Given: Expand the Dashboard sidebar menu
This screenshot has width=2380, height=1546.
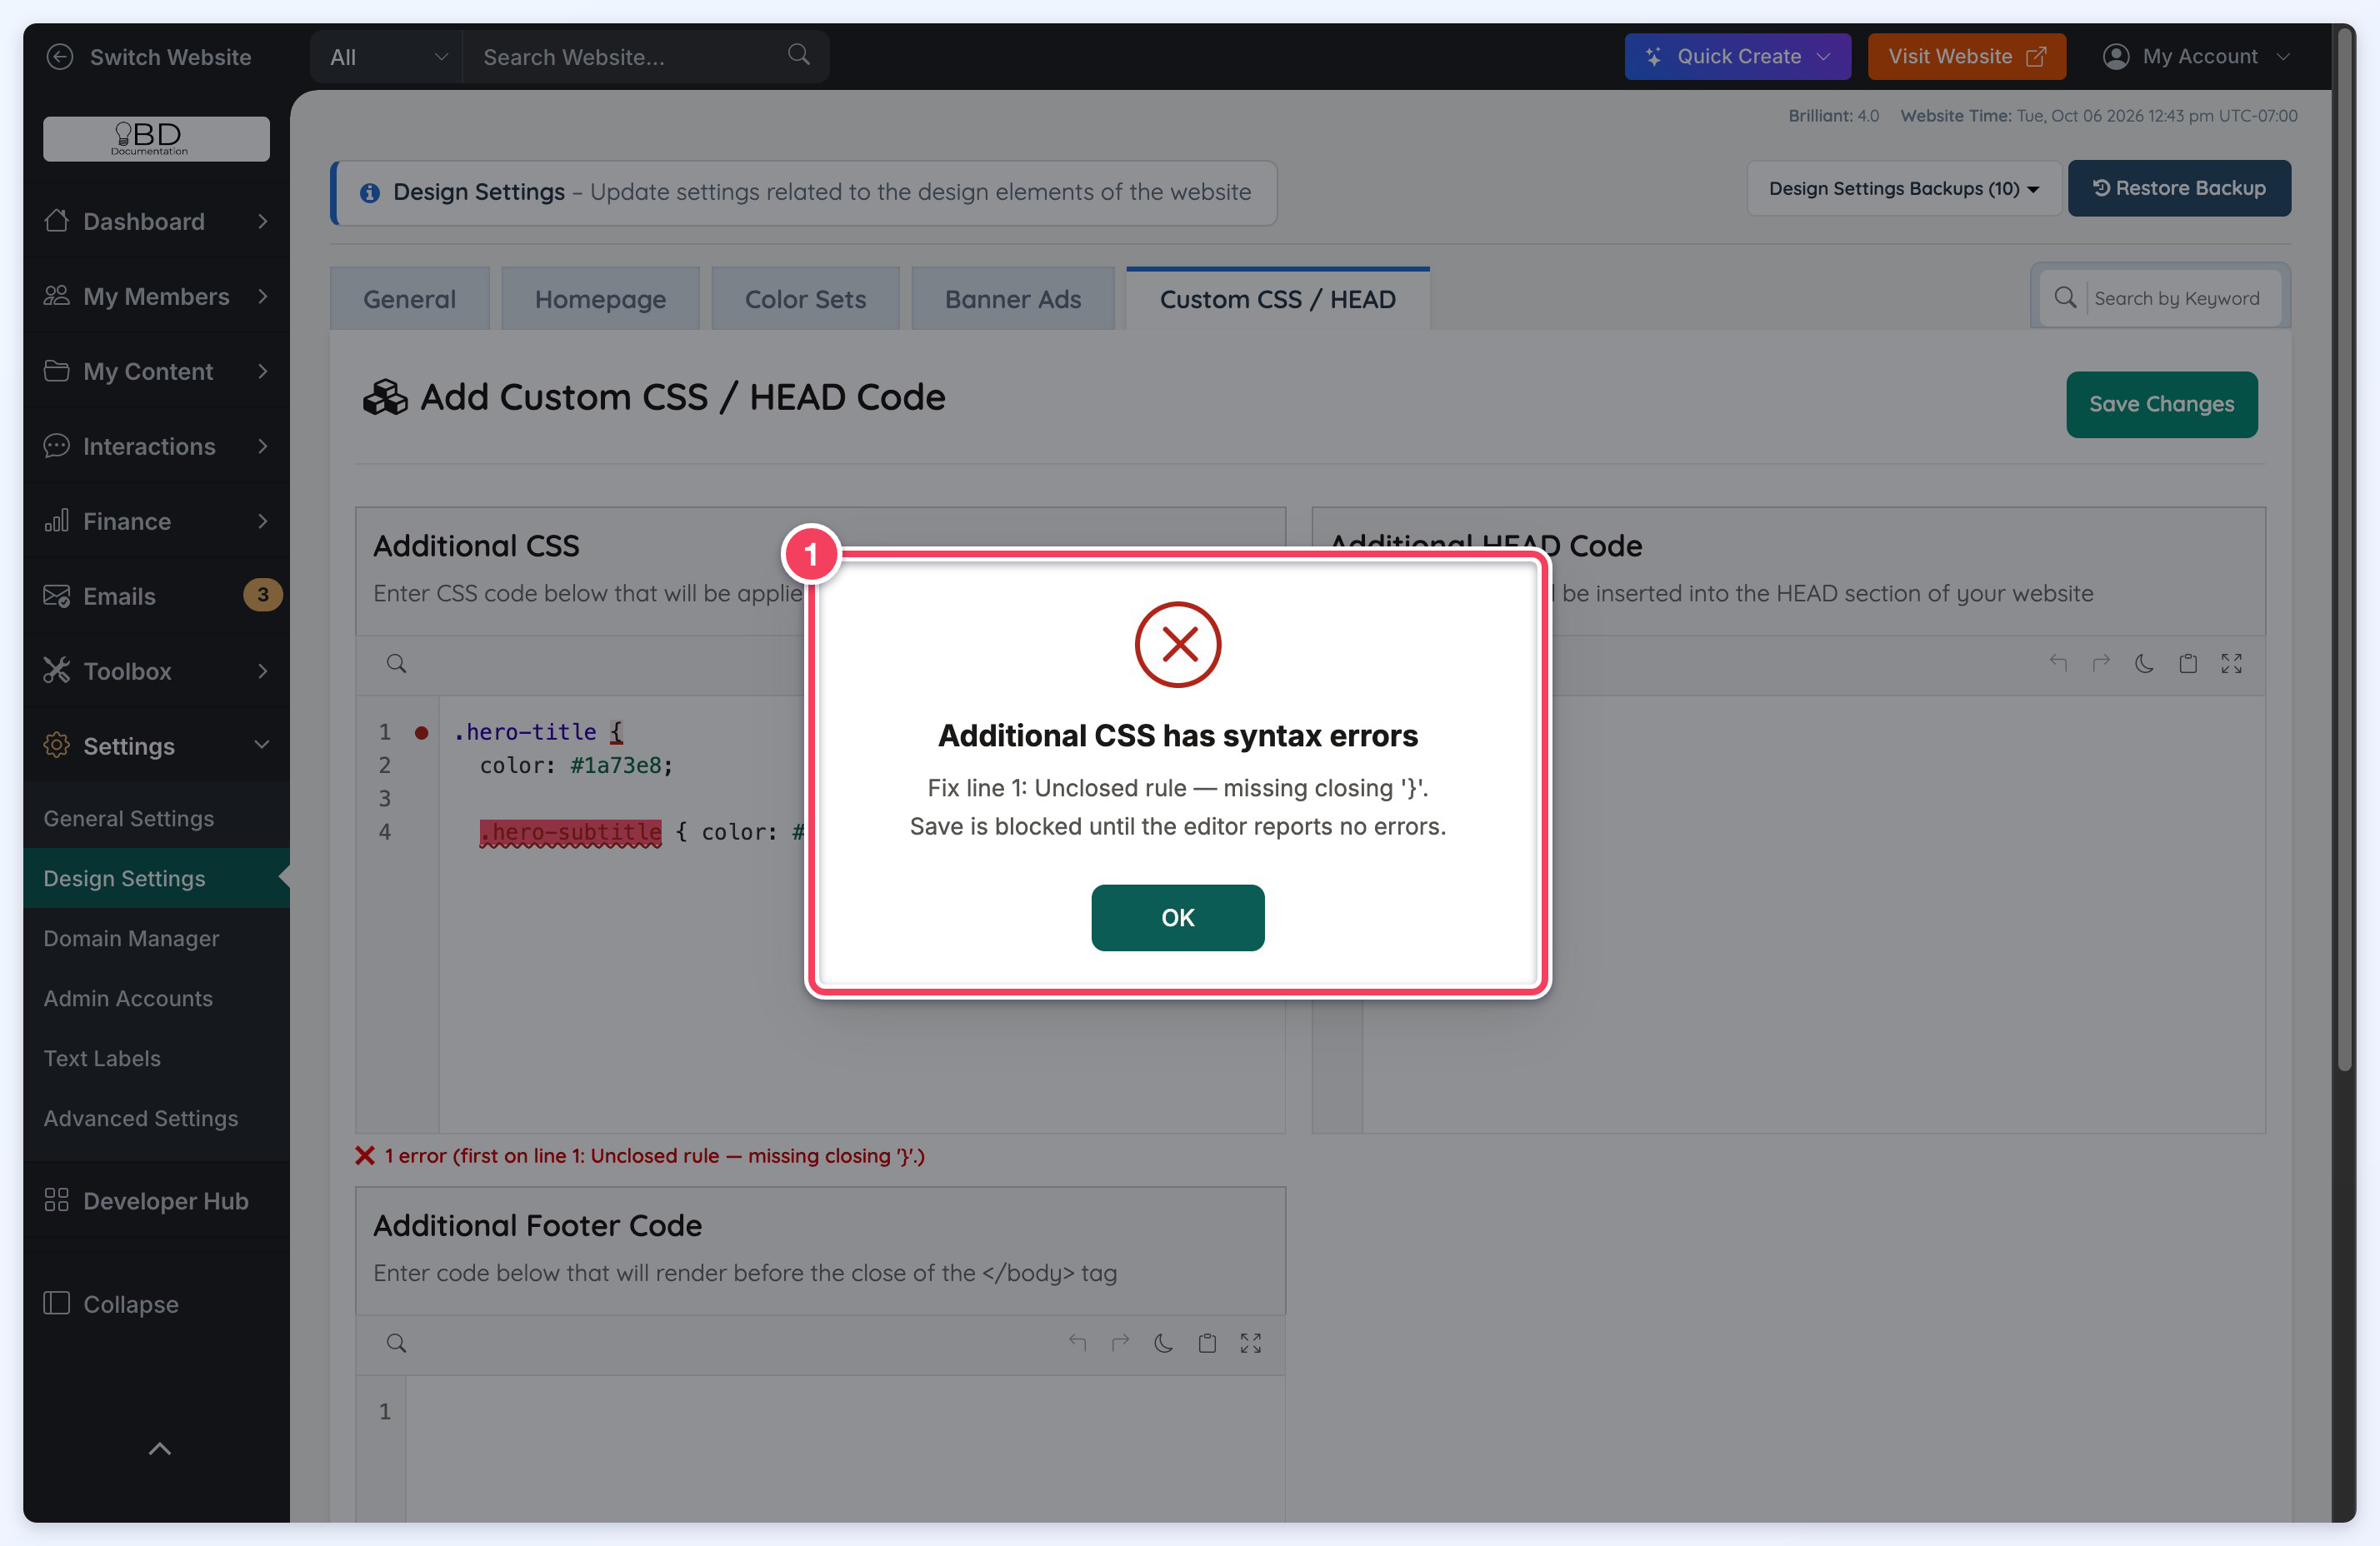Looking at the screenshot, I should point(156,221).
